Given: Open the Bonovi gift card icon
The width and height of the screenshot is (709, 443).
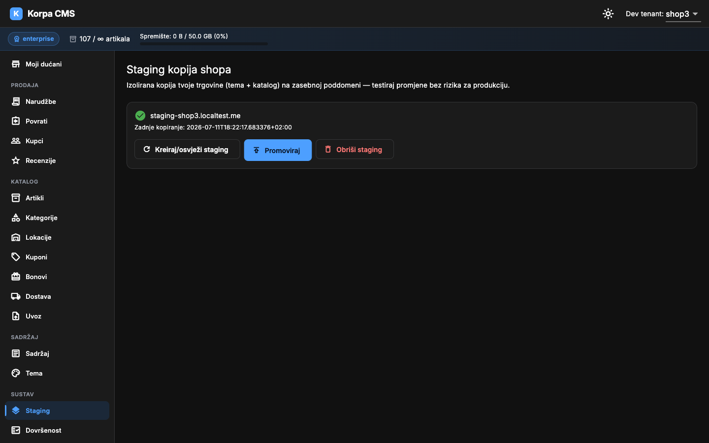Looking at the screenshot, I should 16,277.
